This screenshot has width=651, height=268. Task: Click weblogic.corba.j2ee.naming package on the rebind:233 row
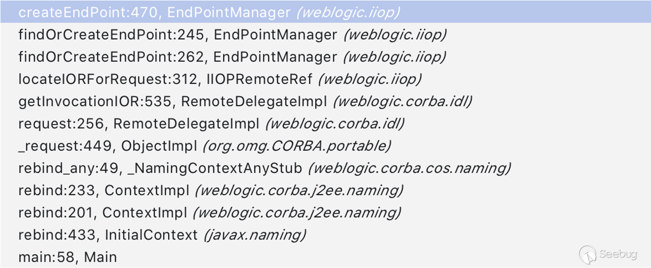(299, 191)
